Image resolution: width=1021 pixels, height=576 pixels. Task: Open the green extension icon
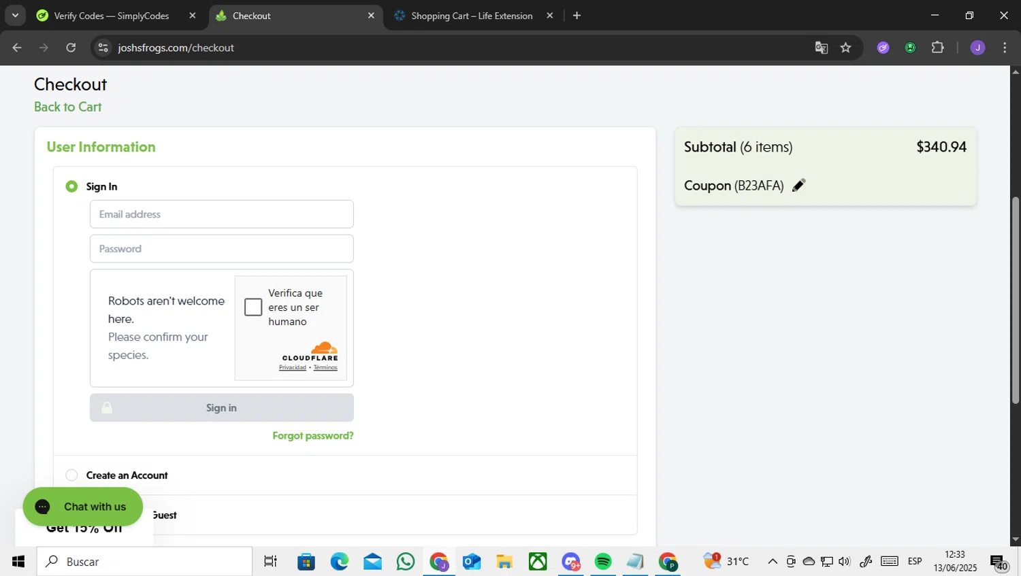911,48
